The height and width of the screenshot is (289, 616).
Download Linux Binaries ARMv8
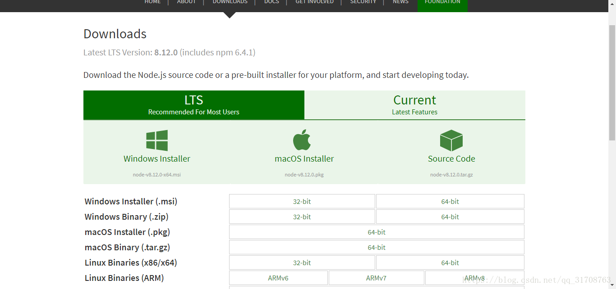click(475, 278)
